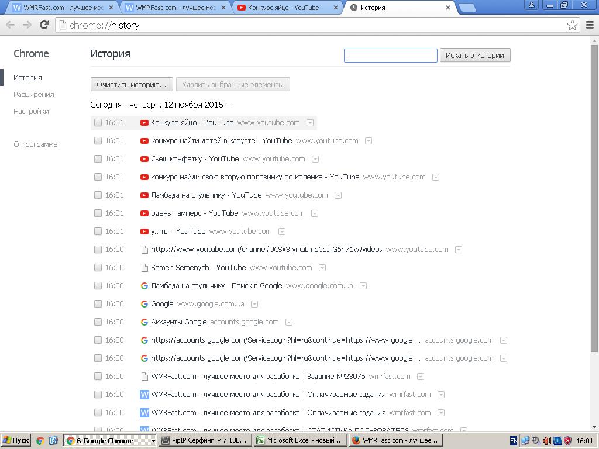
Task: Expand dropdown for Аккаунты Google entry
Action: [x=289, y=322]
